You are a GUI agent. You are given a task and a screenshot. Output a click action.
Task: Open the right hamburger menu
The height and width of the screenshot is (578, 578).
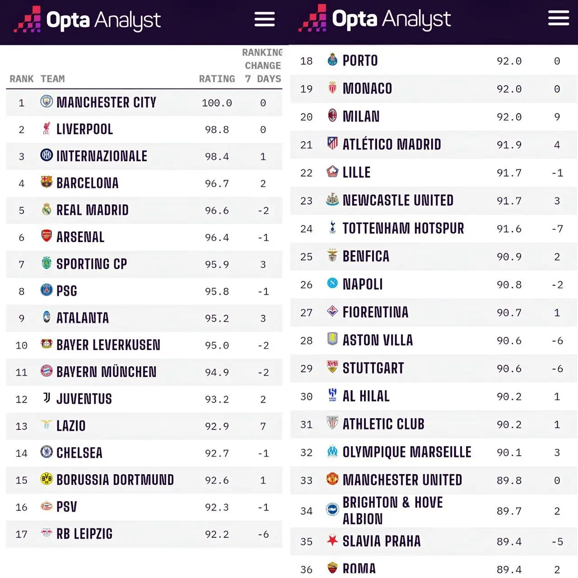tap(558, 18)
